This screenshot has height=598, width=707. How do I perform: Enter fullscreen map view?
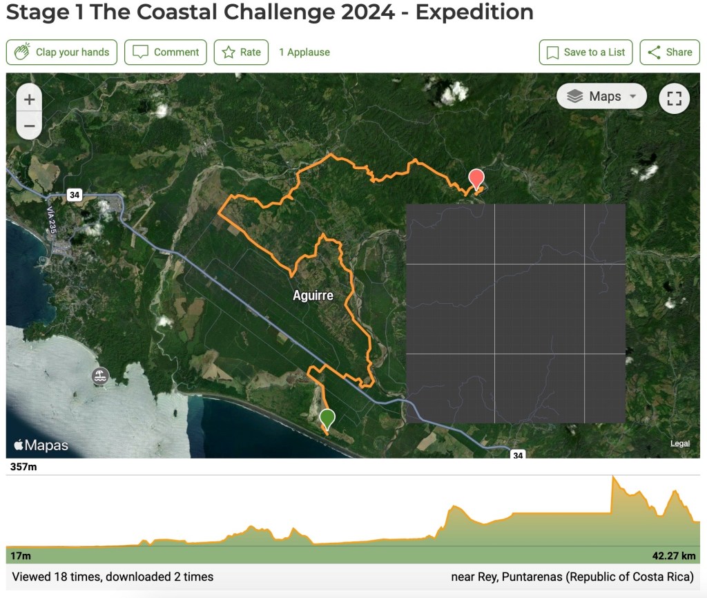click(674, 98)
